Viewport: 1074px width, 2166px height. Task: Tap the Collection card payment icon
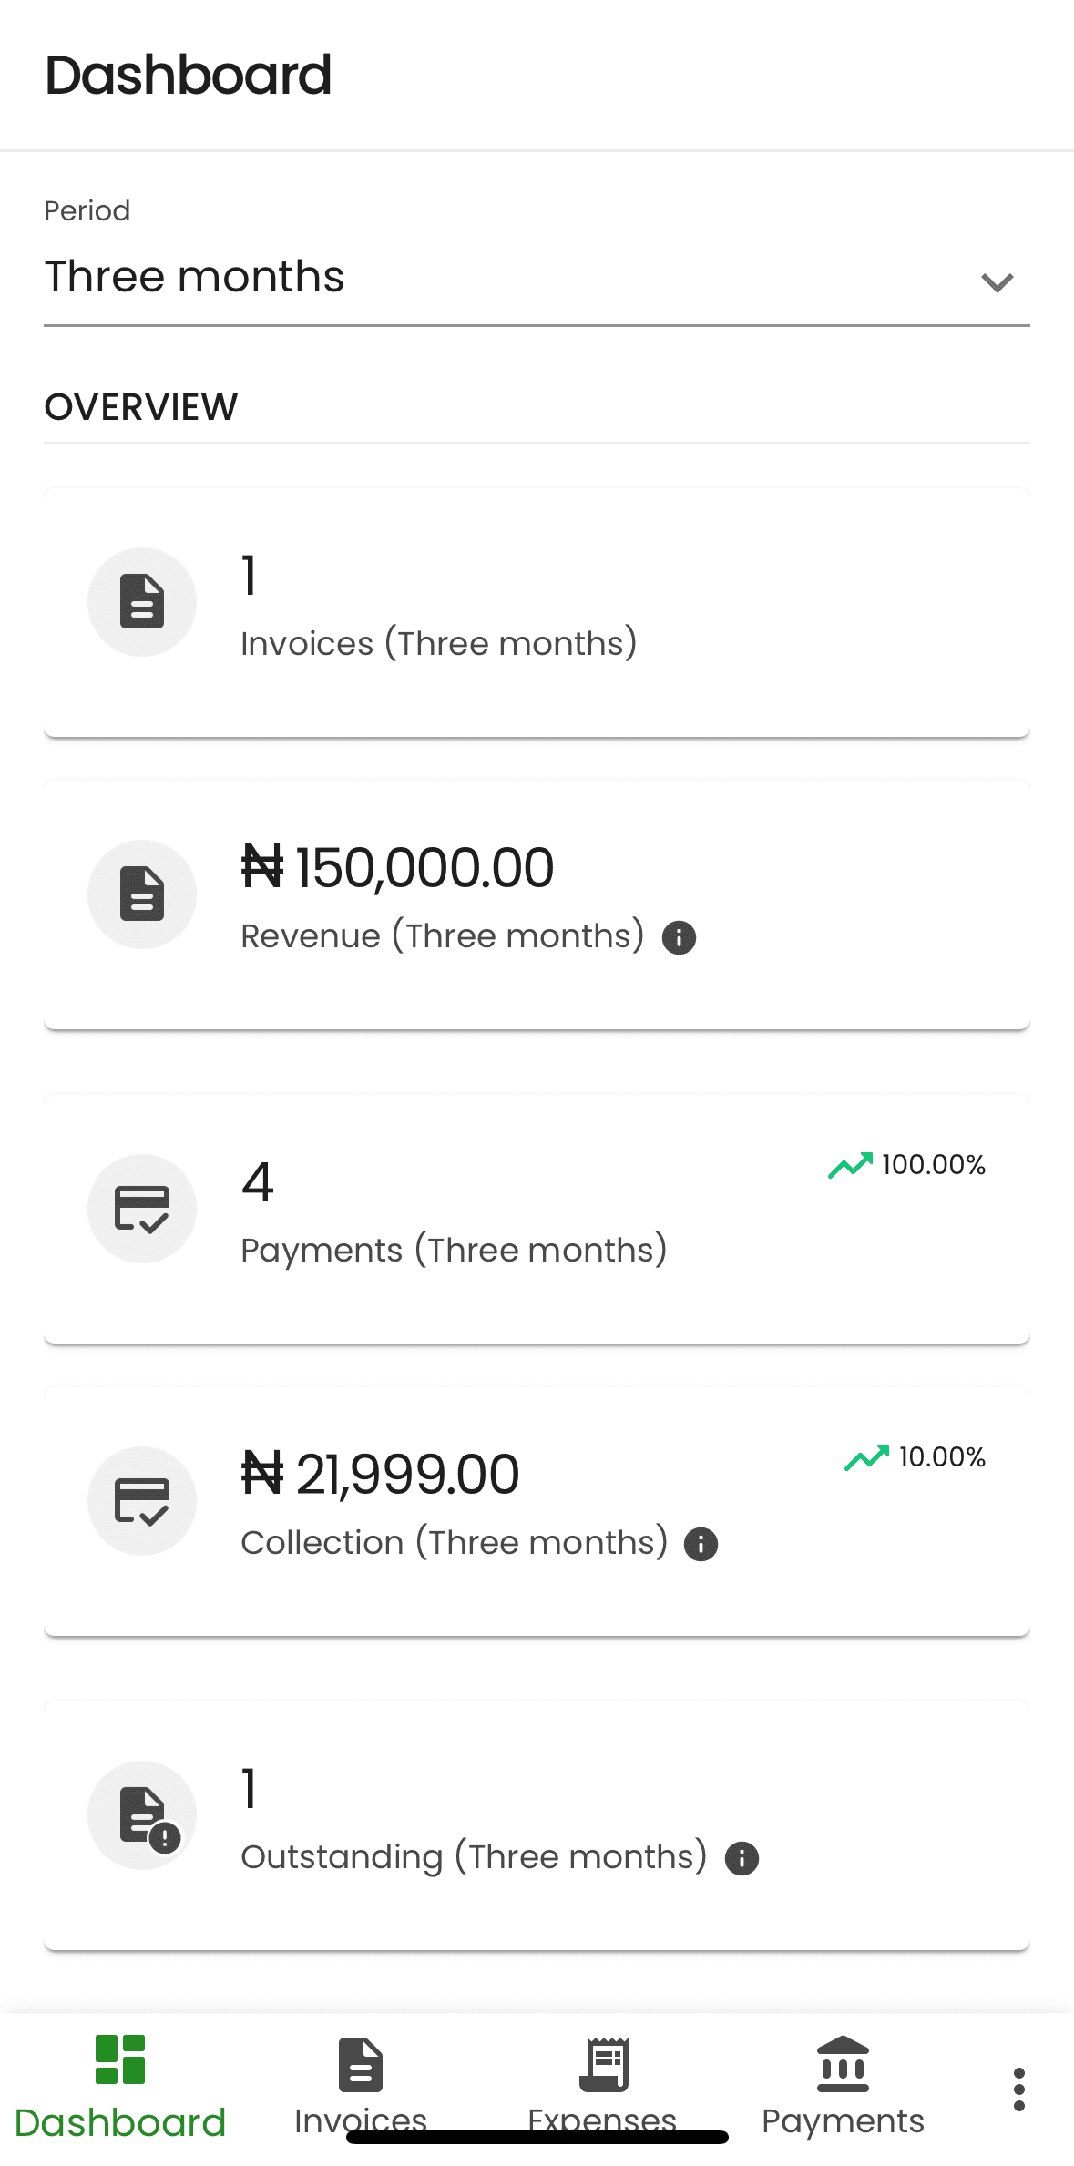(x=142, y=1500)
